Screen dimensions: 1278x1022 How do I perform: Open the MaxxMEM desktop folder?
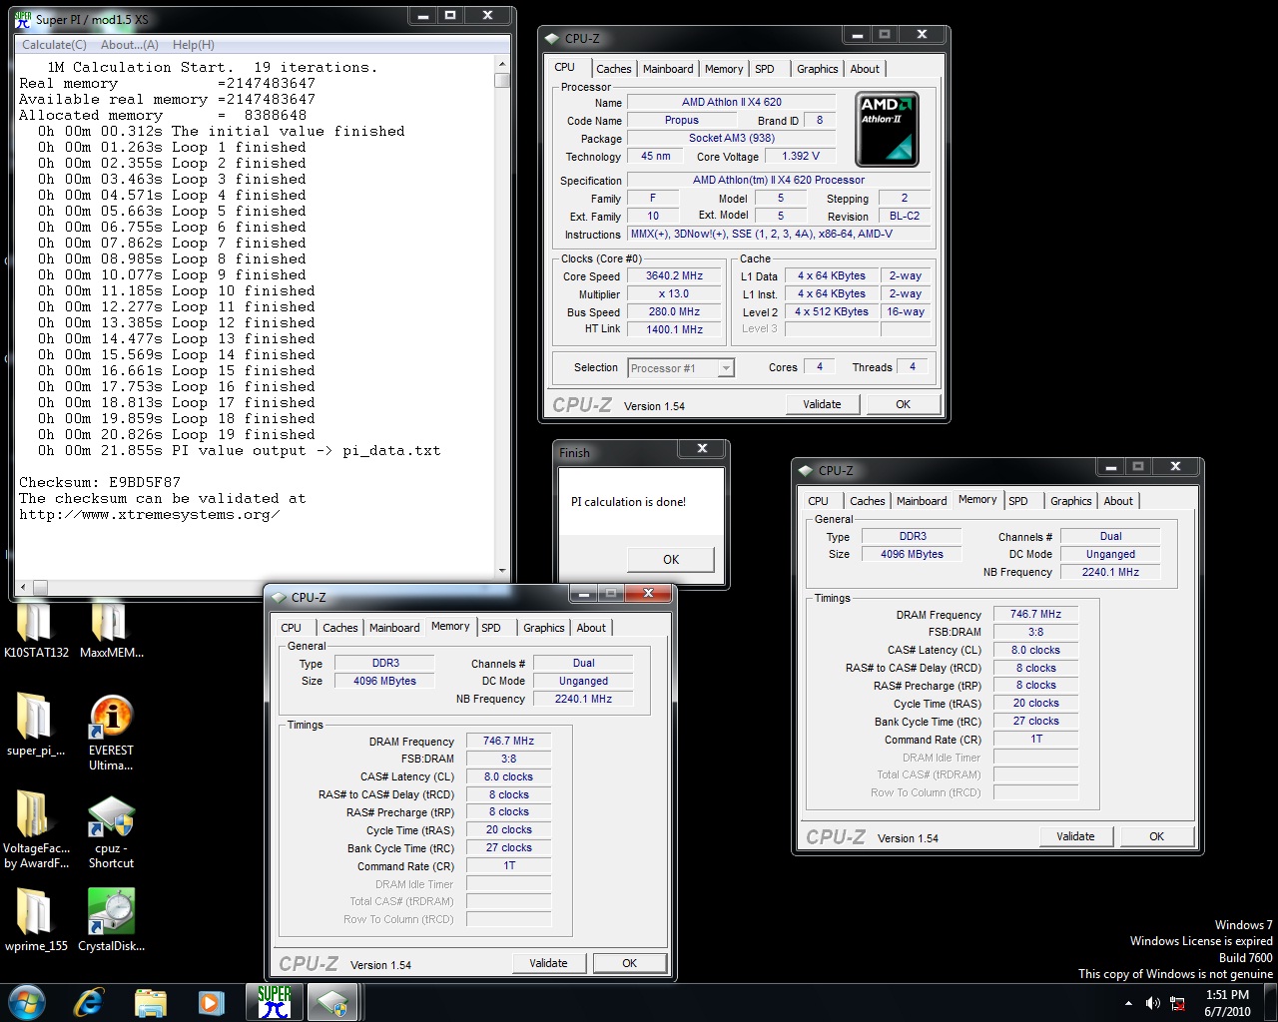tap(111, 629)
